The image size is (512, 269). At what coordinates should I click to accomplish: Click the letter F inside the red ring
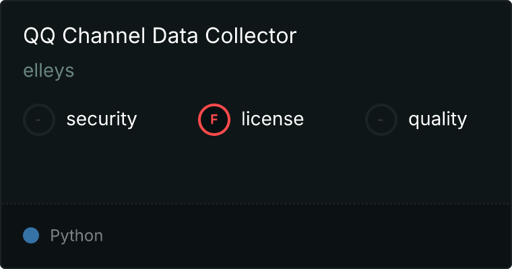[x=214, y=120]
